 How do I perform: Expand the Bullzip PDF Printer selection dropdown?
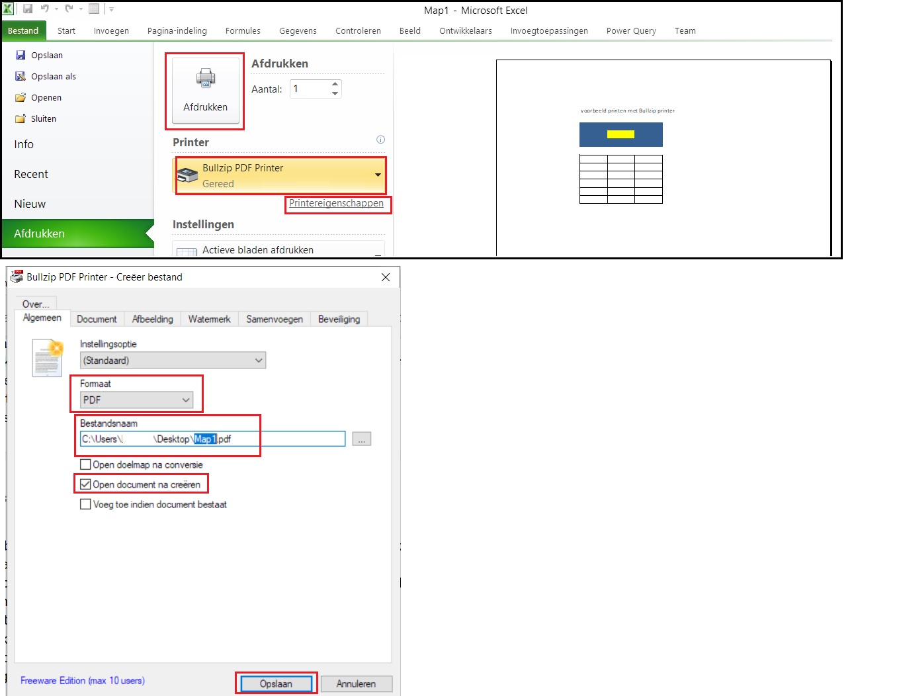(x=378, y=175)
